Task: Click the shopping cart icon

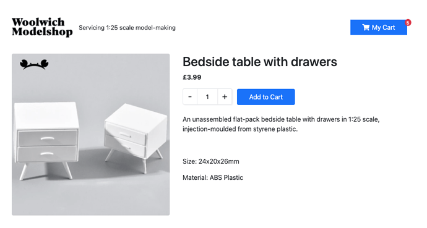Action: pyautogui.click(x=366, y=27)
